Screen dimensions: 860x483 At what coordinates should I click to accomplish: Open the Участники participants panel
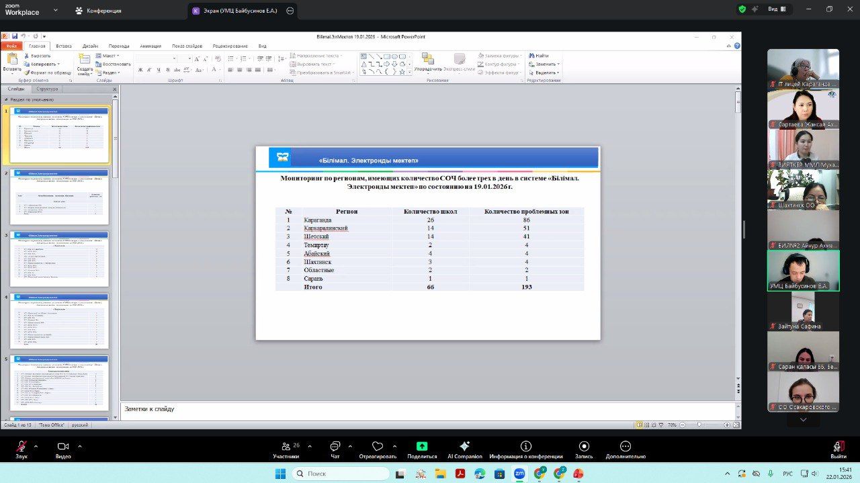286,447
